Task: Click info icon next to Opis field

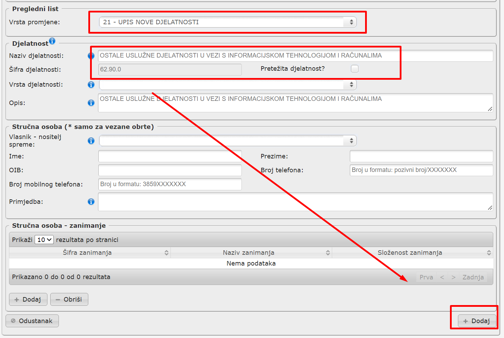Action: point(91,103)
